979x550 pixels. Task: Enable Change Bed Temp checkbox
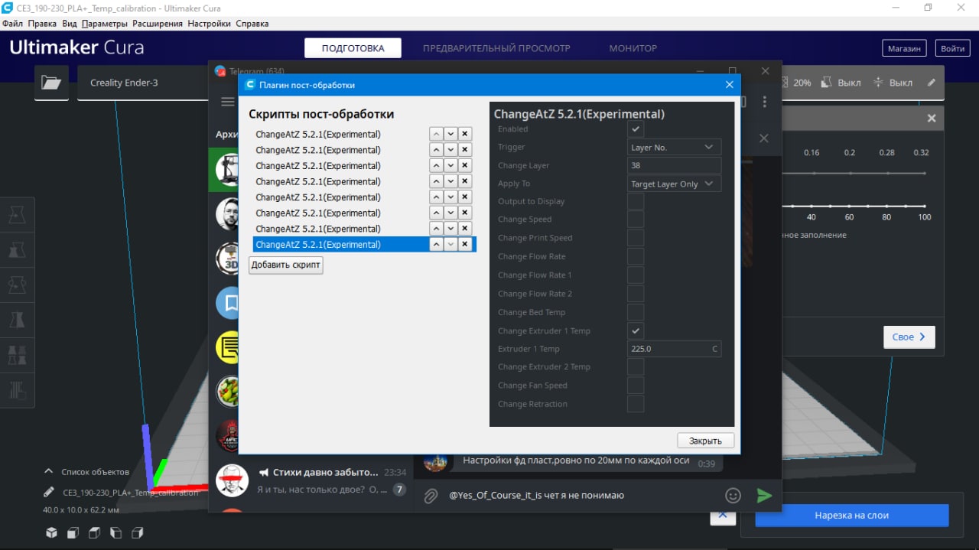[x=636, y=312]
